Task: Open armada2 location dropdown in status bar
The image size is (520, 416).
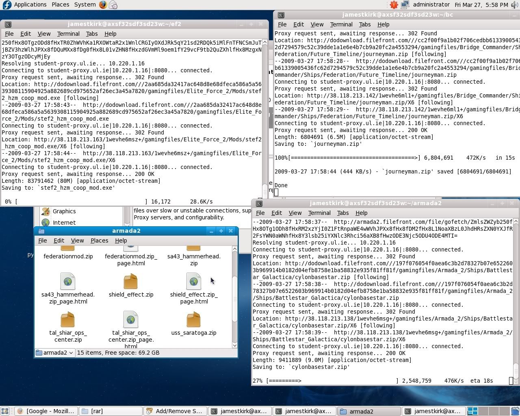Action: [x=55, y=353]
